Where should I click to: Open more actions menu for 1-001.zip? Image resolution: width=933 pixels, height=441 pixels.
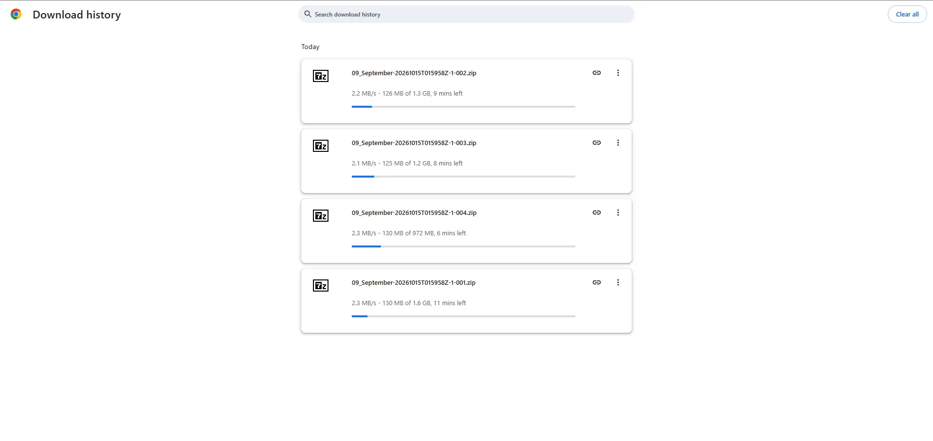coord(618,282)
